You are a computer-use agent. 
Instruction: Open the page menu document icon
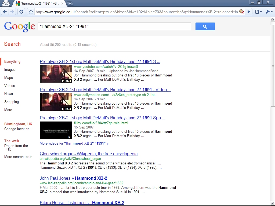(x=258, y=12)
